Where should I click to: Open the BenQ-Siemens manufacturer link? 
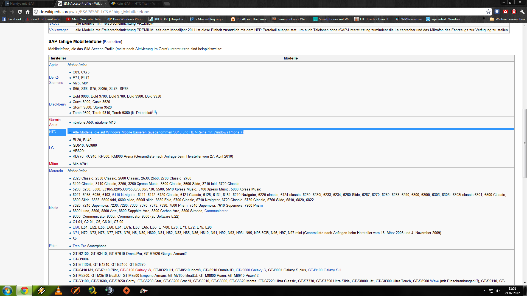56,80
